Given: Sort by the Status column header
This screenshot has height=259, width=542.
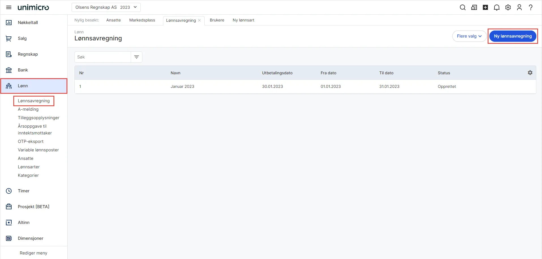Looking at the screenshot, I should 444,73.
